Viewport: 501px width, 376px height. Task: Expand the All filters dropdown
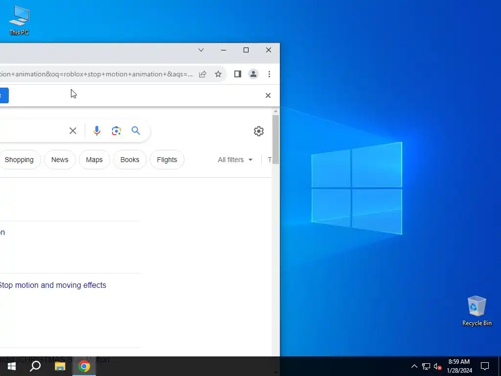tap(235, 160)
